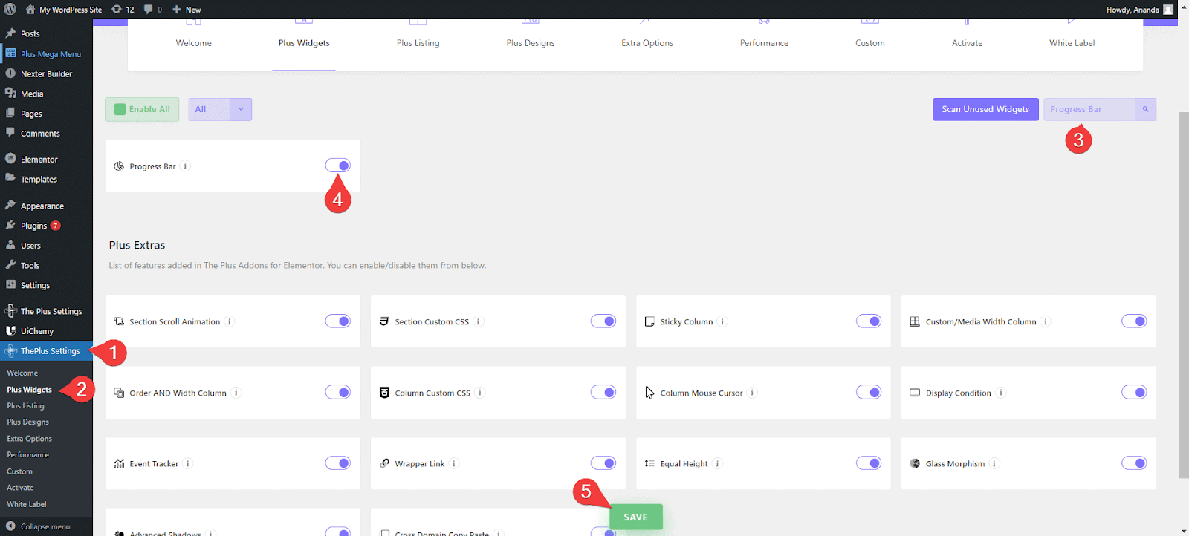The width and height of the screenshot is (1189, 536).
Task: Click the updates icon showing 12
Action: (x=123, y=10)
